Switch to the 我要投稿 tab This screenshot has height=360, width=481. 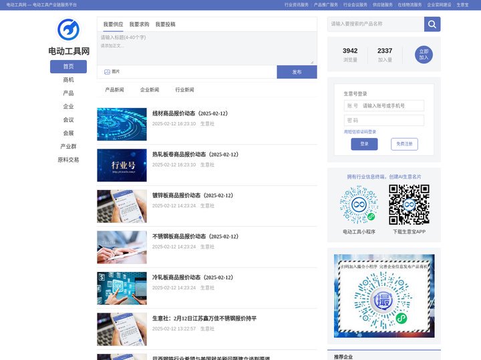(x=166, y=24)
